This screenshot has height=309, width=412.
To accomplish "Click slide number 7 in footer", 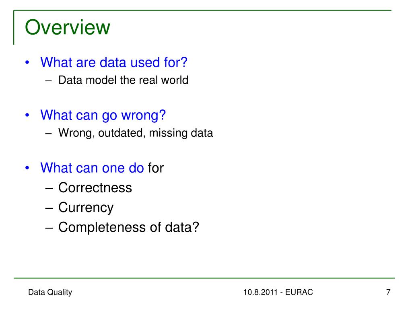I will pos(388,292).
